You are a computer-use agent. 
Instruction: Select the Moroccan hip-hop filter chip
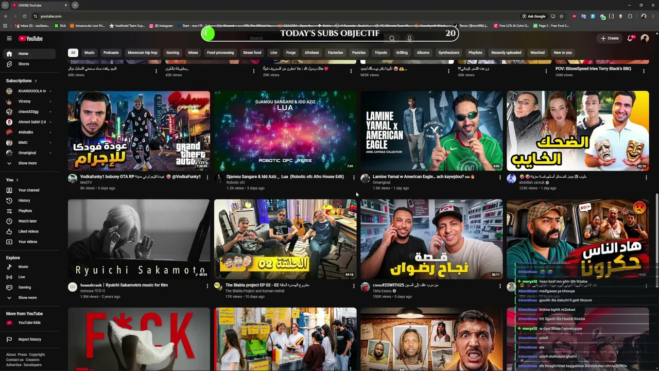click(x=143, y=53)
